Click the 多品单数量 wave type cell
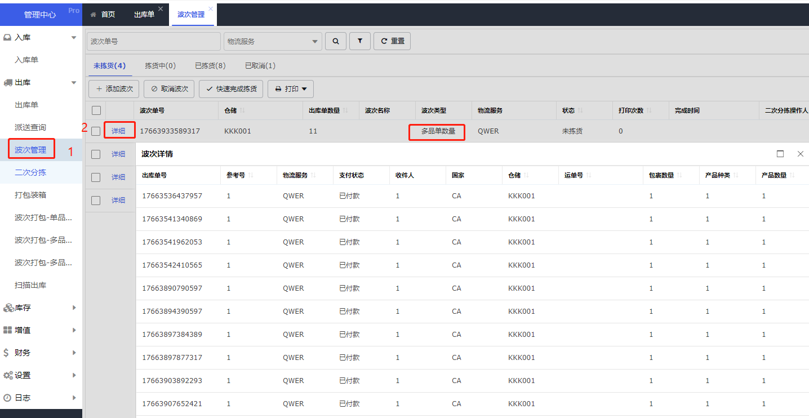809x418 pixels. click(x=438, y=131)
